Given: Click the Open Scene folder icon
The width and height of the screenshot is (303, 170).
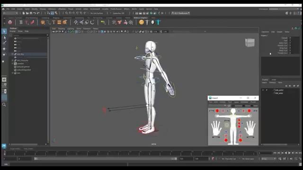Looking at the screenshot, I should pyautogui.click(x=27, y=13).
